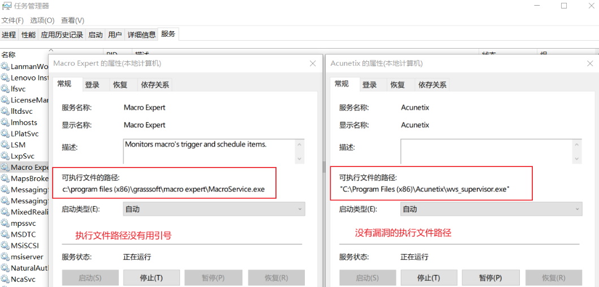Click the Task Manager app icon in title bar
Image resolution: width=599 pixels, height=287 pixels.
pos(6,6)
